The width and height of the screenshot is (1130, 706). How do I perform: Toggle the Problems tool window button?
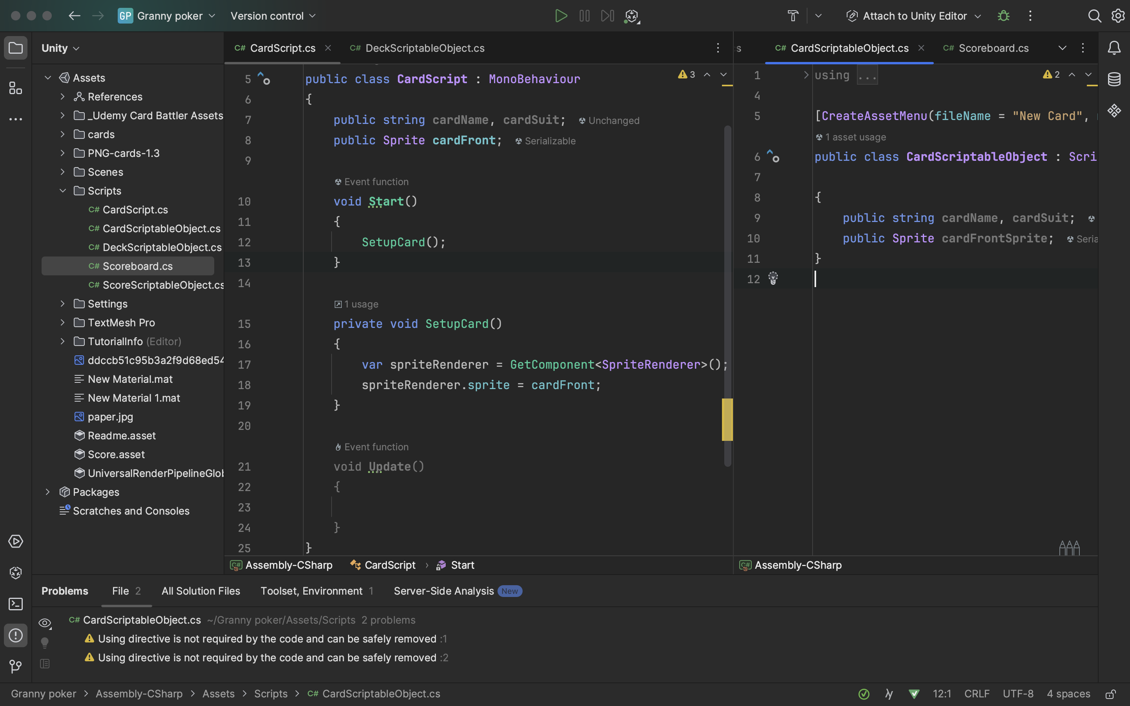click(x=15, y=635)
